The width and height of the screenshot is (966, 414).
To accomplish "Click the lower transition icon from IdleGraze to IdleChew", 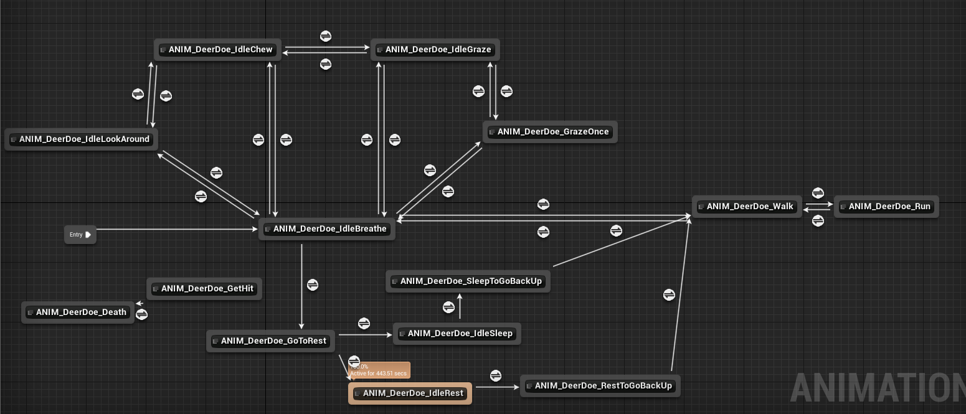I will click(326, 64).
